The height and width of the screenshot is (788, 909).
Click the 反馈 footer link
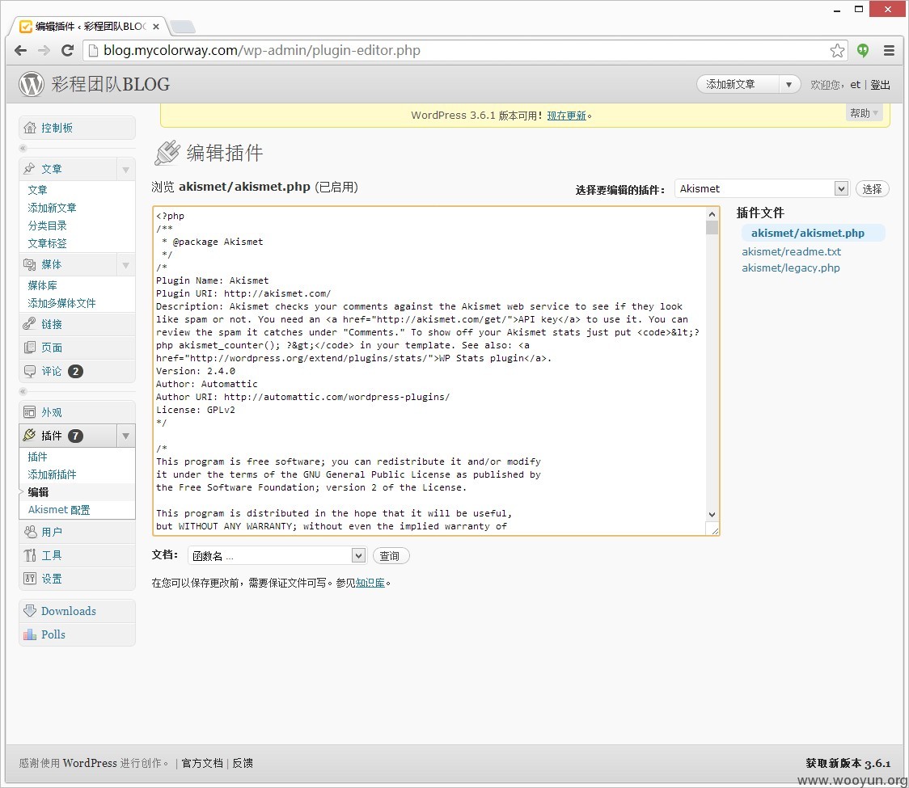(243, 763)
